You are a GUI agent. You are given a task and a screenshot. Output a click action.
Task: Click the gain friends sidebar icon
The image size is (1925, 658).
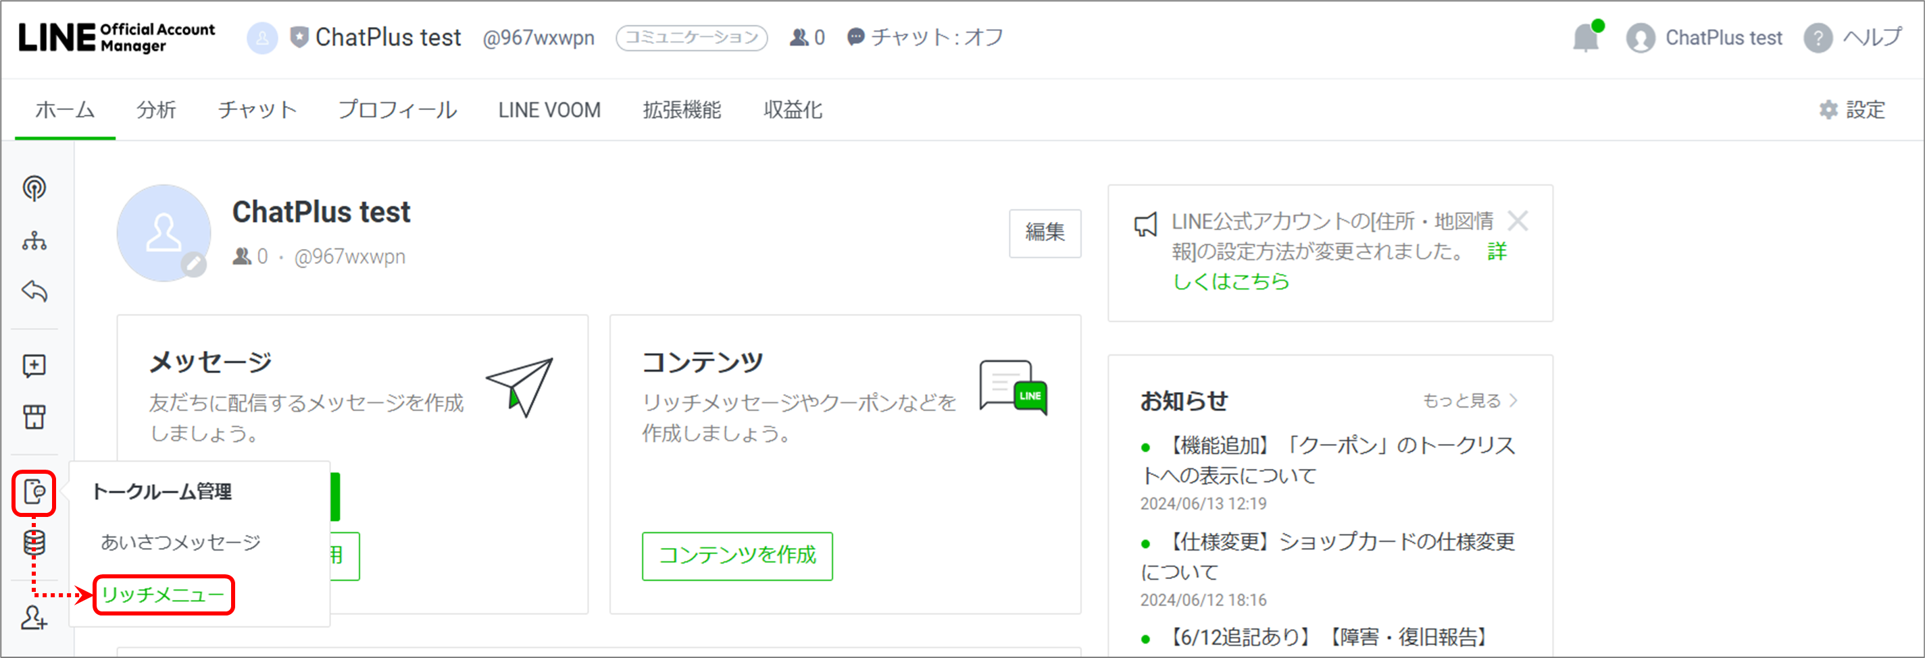[34, 618]
